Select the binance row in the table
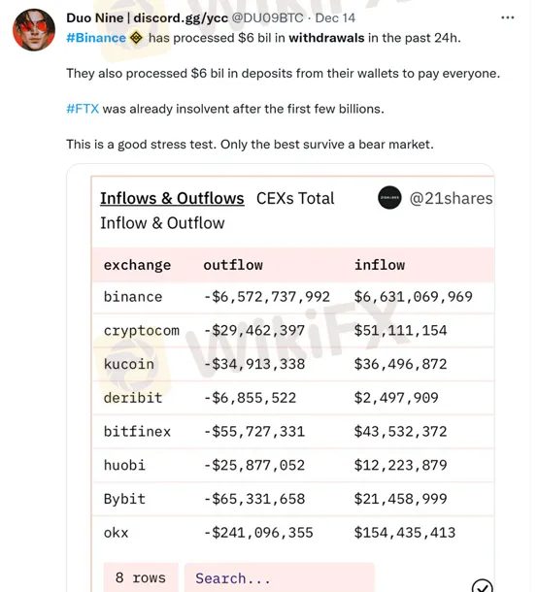 [x=293, y=297]
